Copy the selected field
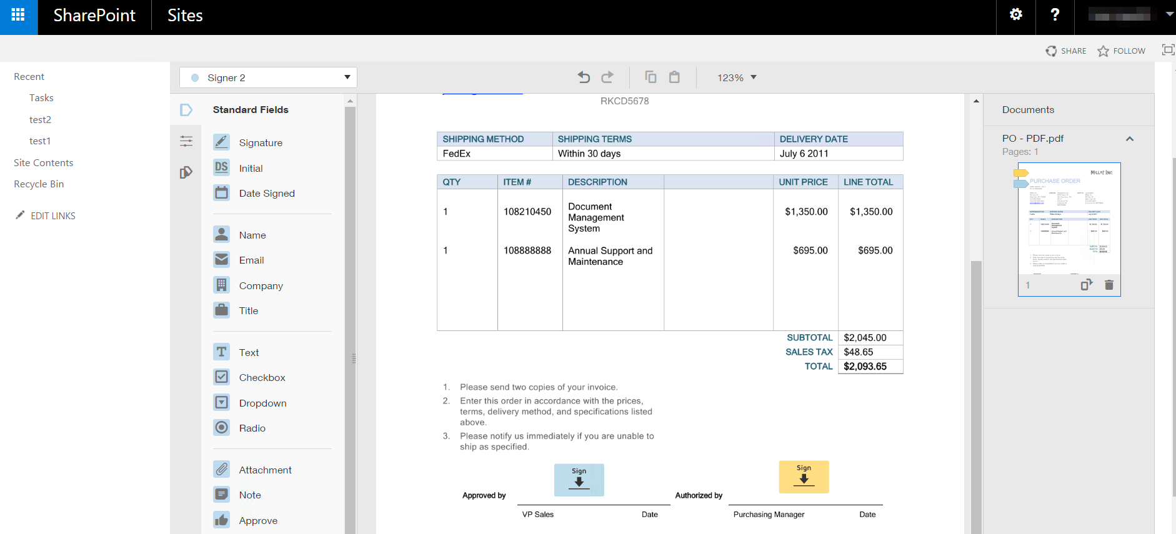This screenshot has height=534, width=1176. tap(650, 77)
